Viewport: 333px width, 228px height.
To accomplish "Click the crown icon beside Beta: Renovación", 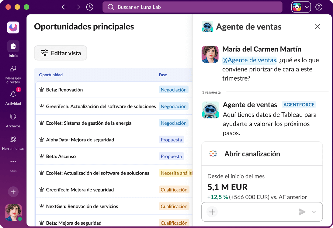I will 41,90.
